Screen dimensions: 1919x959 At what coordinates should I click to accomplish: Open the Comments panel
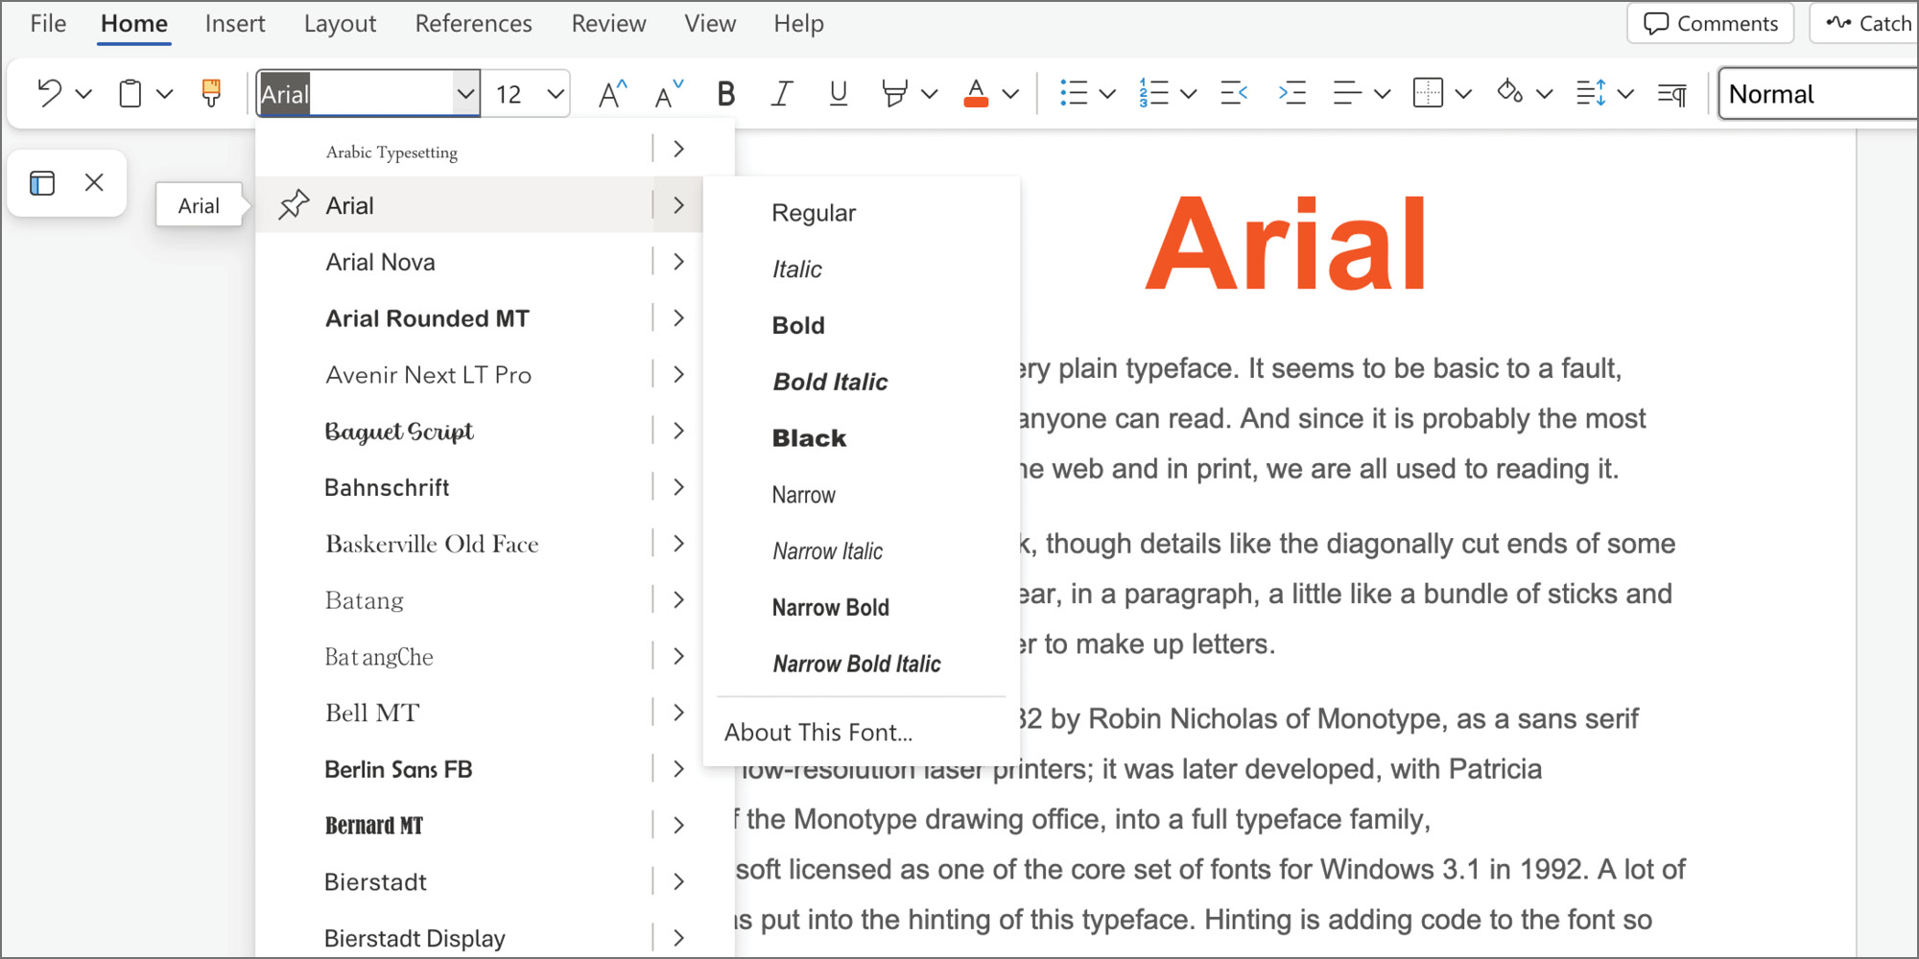point(1710,23)
